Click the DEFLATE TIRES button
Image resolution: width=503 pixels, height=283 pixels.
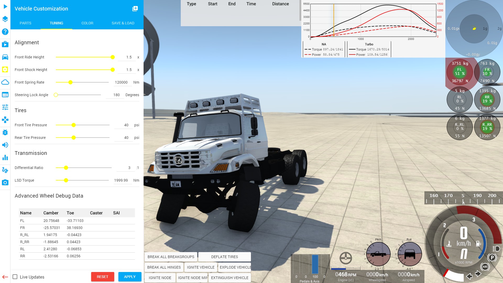point(225,257)
